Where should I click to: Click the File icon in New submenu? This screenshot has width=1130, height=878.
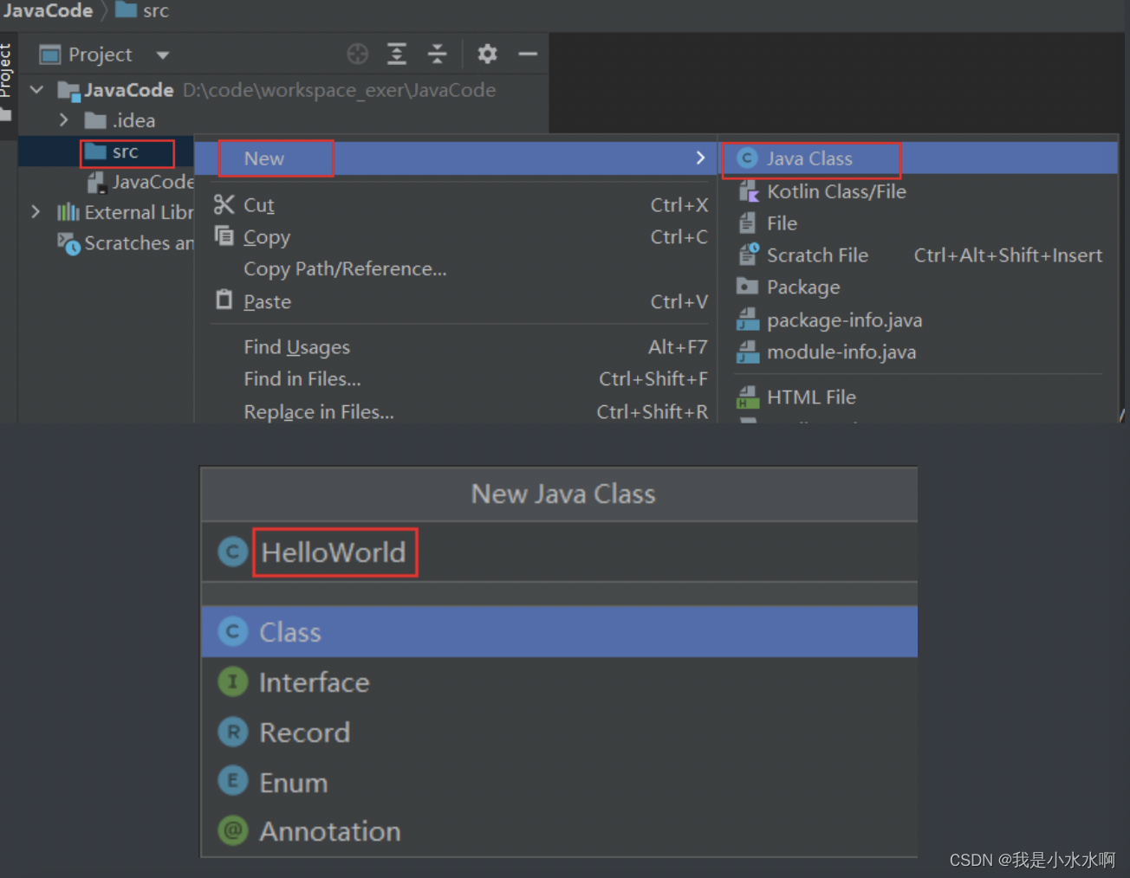[x=747, y=223]
